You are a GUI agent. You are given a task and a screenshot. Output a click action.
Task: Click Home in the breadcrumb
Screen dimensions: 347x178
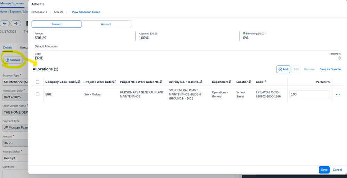pos(3,11)
